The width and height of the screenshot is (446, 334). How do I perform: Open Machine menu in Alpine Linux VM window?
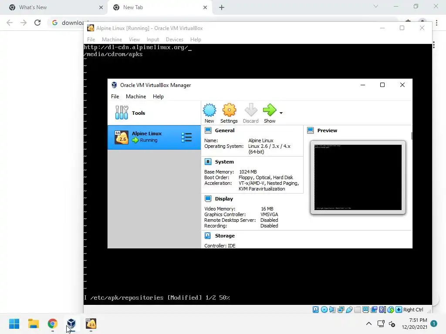pos(112,40)
